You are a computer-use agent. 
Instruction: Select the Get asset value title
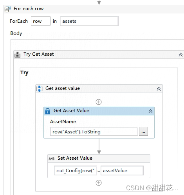[63, 88]
